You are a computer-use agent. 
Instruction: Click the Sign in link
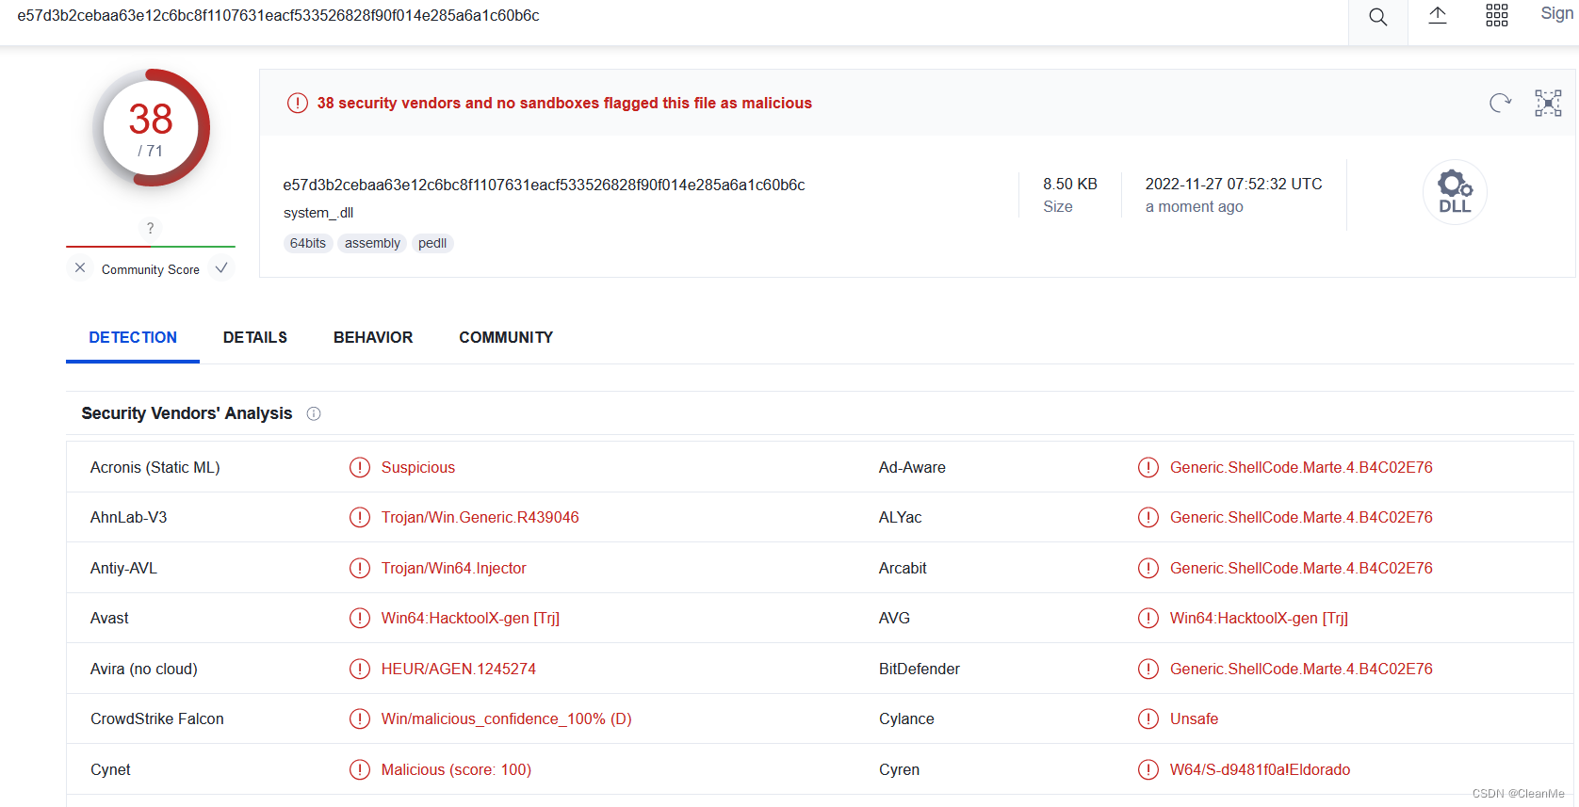(x=1557, y=14)
